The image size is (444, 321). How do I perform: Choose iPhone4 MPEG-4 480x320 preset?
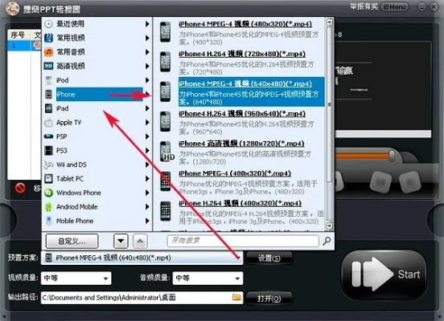pos(240,32)
